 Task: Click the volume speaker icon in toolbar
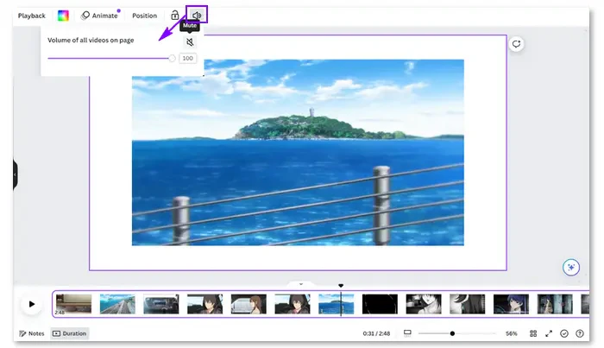[197, 16]
